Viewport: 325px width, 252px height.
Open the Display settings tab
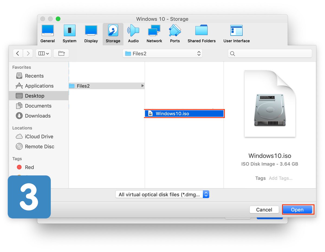91,34
